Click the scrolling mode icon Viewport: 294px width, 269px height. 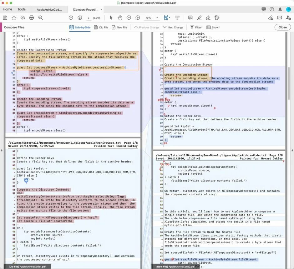pyautogui.click(x=177, y=18)
